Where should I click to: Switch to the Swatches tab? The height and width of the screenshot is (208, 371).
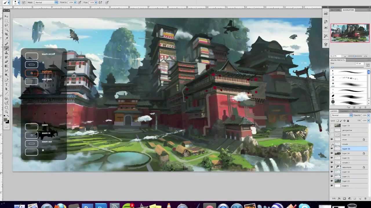click(x=335, y=10)
